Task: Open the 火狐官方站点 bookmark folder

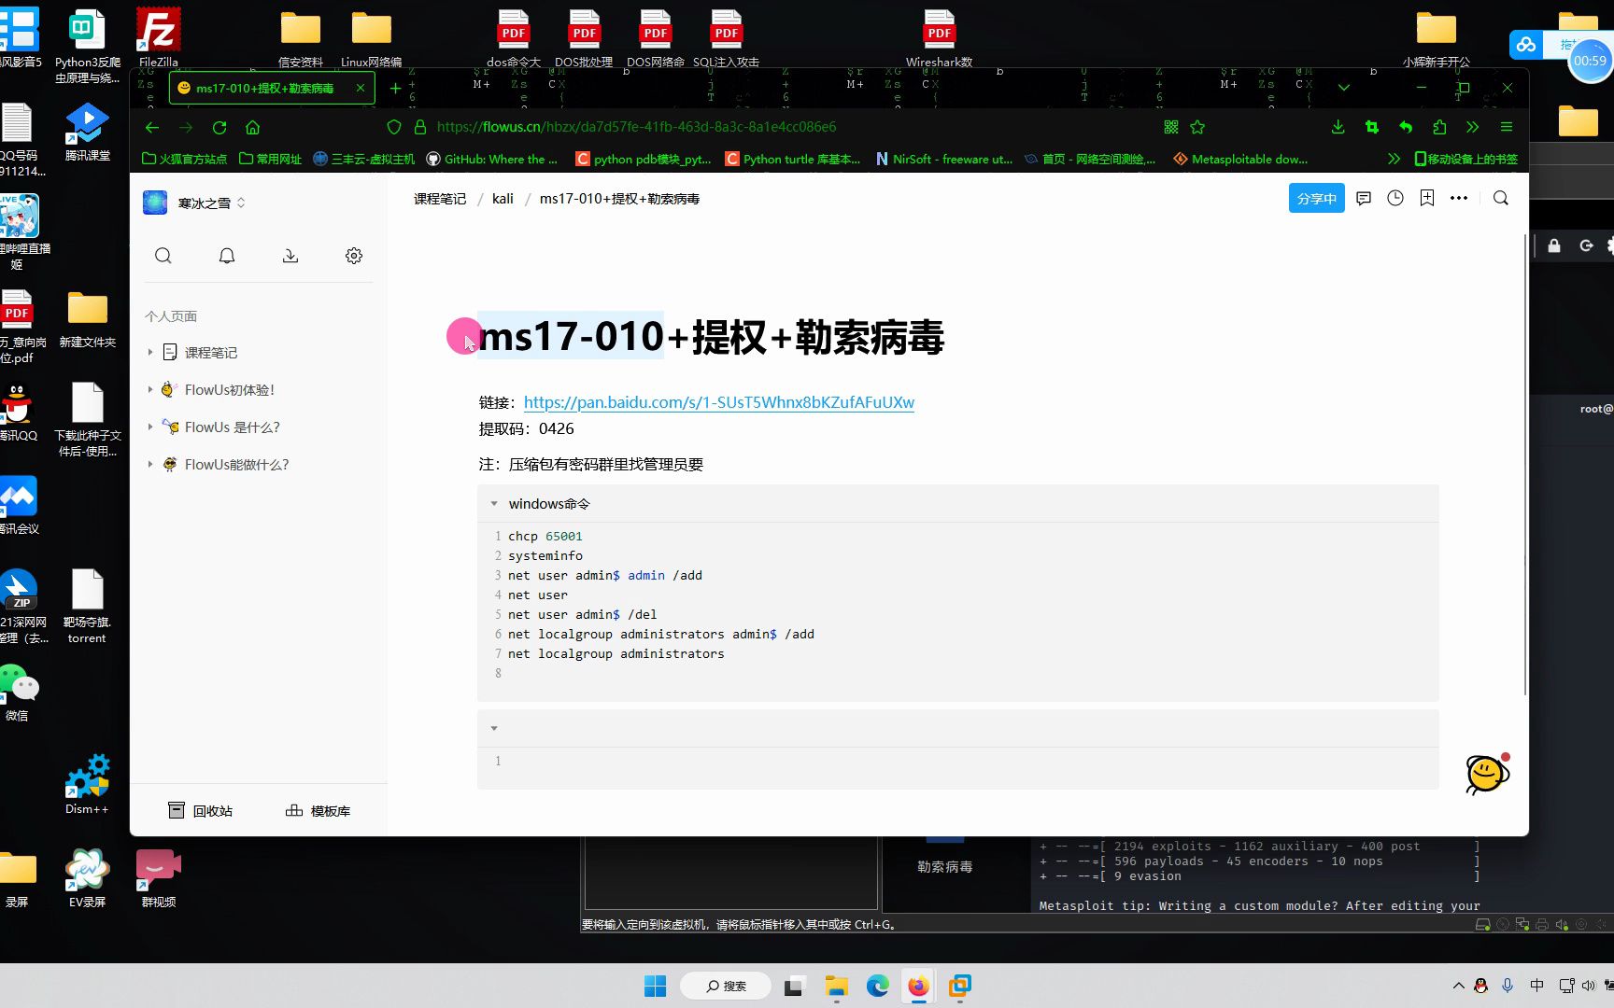Action: (x=184, y=159)
